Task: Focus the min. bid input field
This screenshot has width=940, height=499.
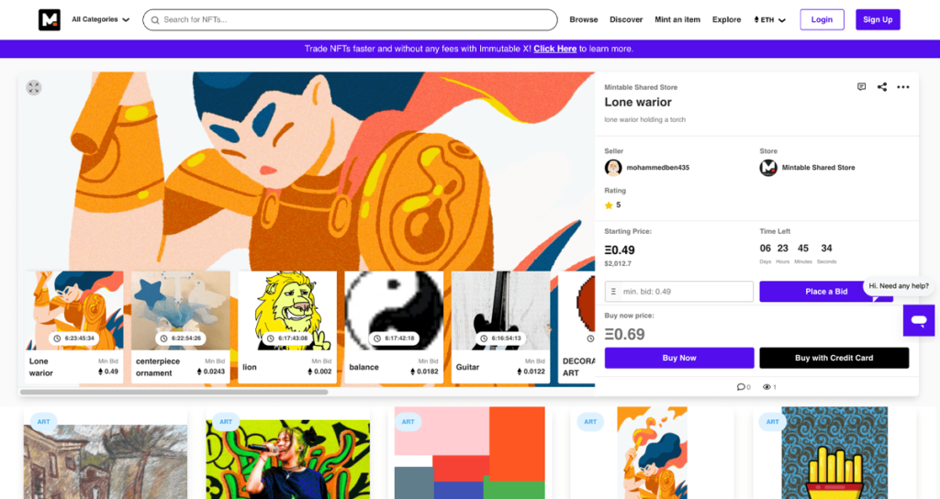Action: coord(678,291)
